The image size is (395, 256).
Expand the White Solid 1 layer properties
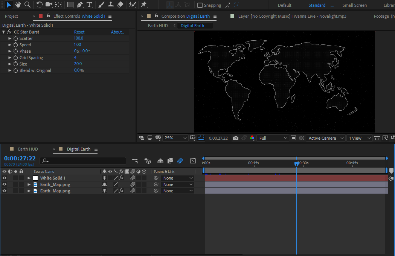tap(29, 178)
